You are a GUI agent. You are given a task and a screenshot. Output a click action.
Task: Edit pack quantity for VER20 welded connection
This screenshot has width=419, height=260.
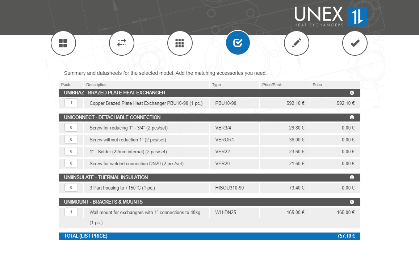click(71, 163)
